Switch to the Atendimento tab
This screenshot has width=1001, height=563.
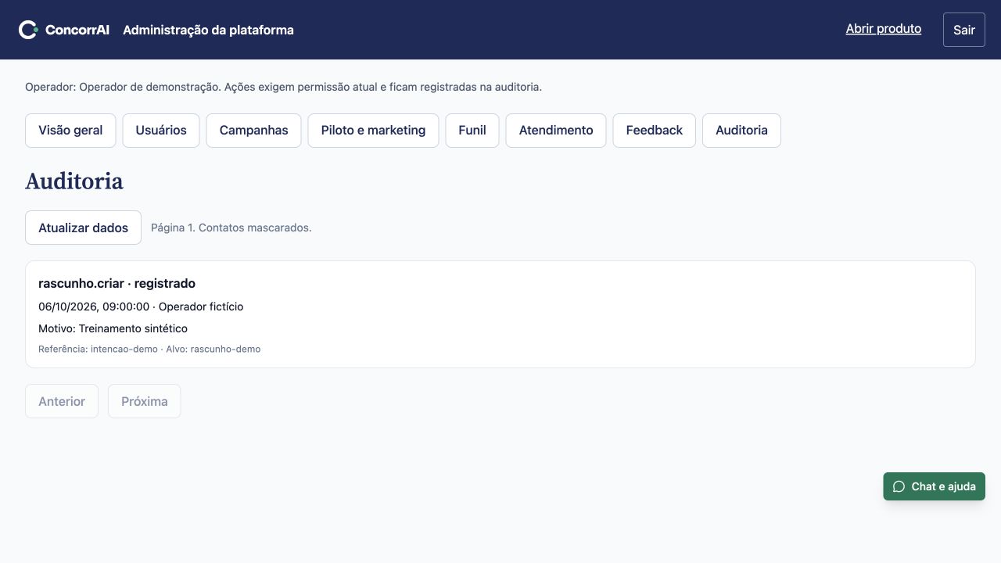click(556, 131)
